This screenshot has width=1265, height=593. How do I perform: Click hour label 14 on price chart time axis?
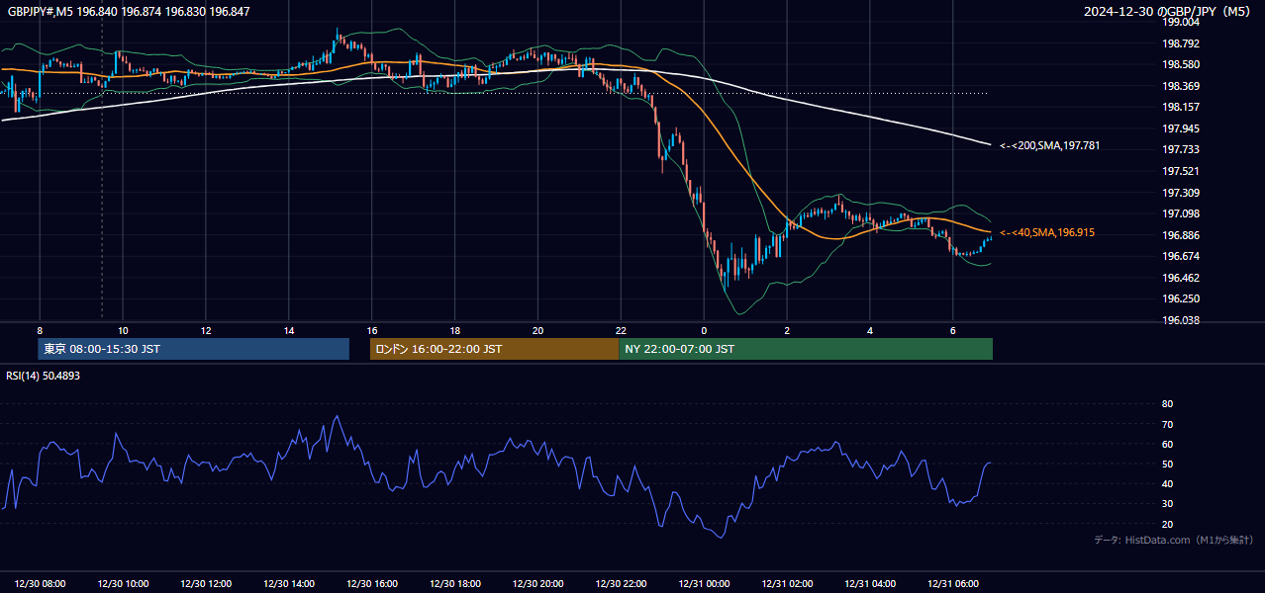pos(288,330)
